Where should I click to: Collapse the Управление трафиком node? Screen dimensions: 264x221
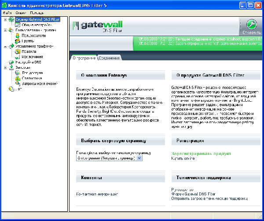[5, 46]
